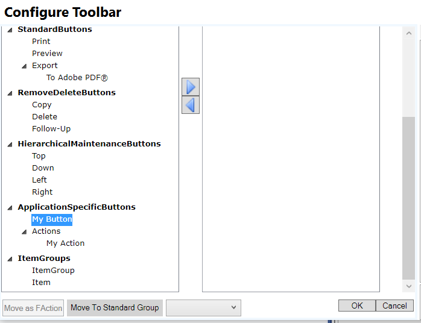This screenshot has height=323, width=421.
Task: Click the ApplicationSpecificButtons group label
Action: click(x=77, y=207)
